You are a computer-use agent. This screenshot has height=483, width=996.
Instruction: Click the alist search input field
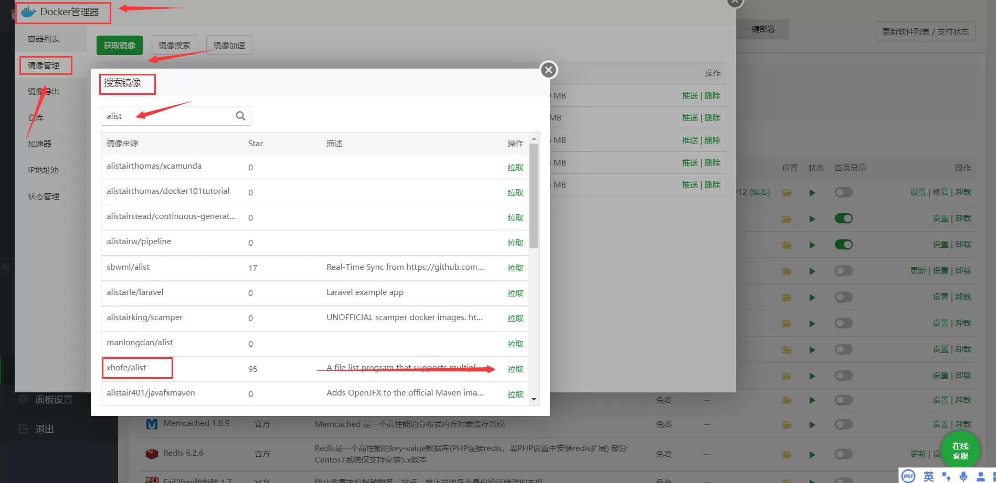(168, 116)
